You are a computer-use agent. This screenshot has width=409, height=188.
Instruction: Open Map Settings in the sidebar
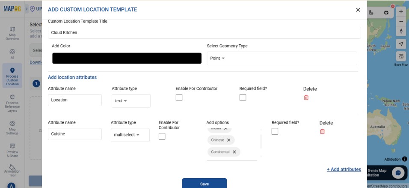click(x=12, y=127)
